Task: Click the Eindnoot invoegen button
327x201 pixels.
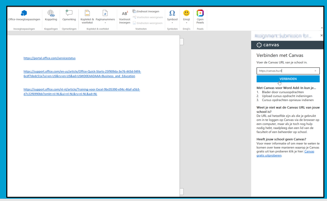Action: pyautogui.click(x=146, y=11)
